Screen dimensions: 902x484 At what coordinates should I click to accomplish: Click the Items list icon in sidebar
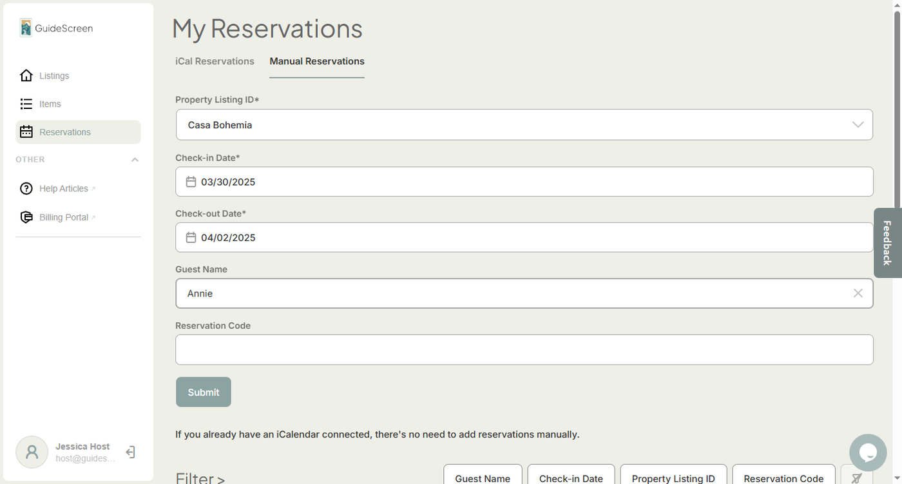[26, 104]
